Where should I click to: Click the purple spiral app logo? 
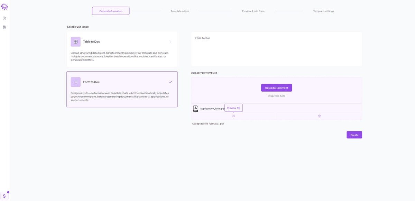[5, 6]
